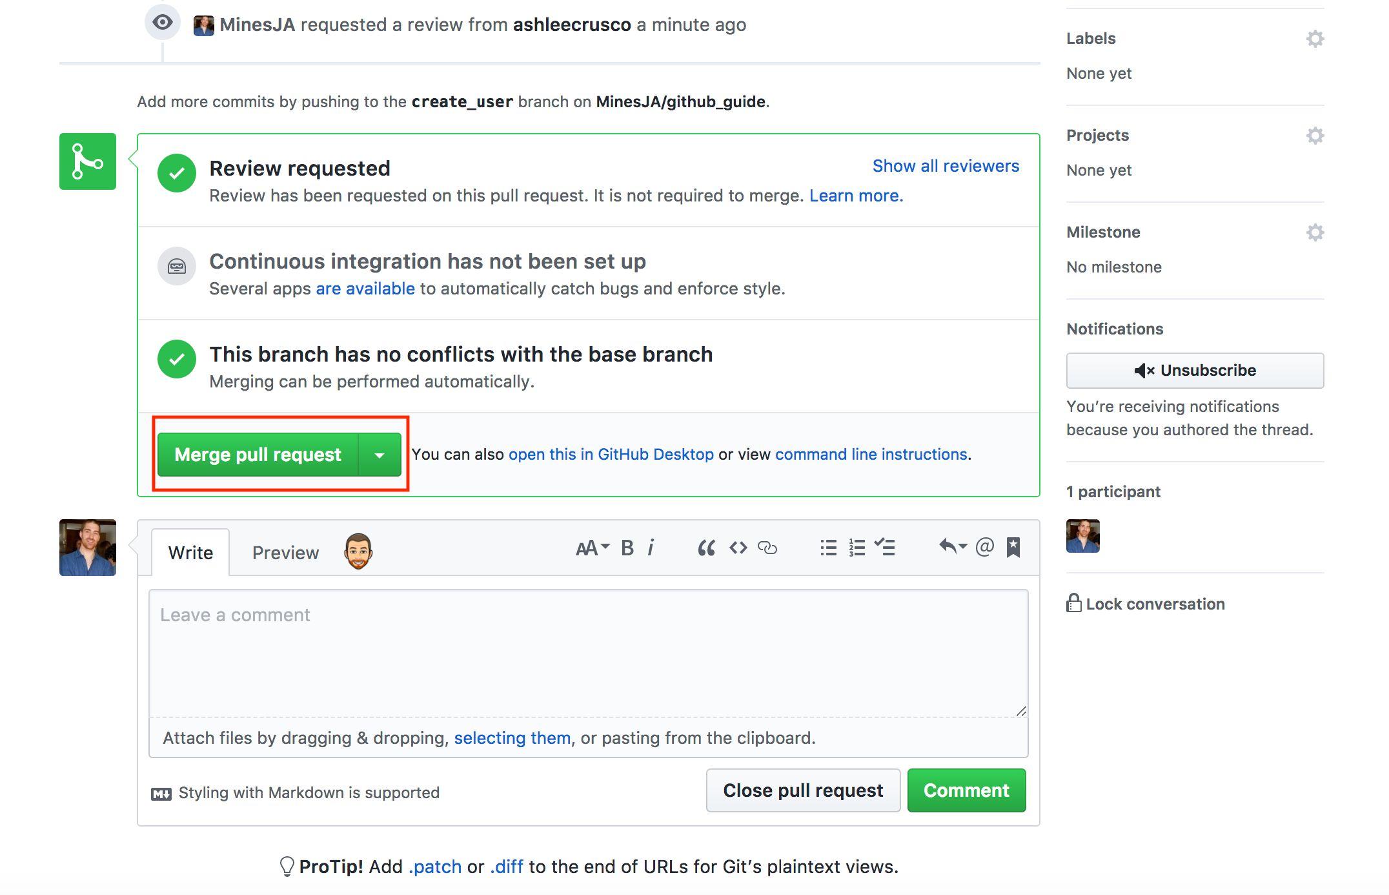The image size is (1389, 895).
Task: Open the emoji picker in the comment toolbar
Action: pyautogui.click(x=357, y=550)
